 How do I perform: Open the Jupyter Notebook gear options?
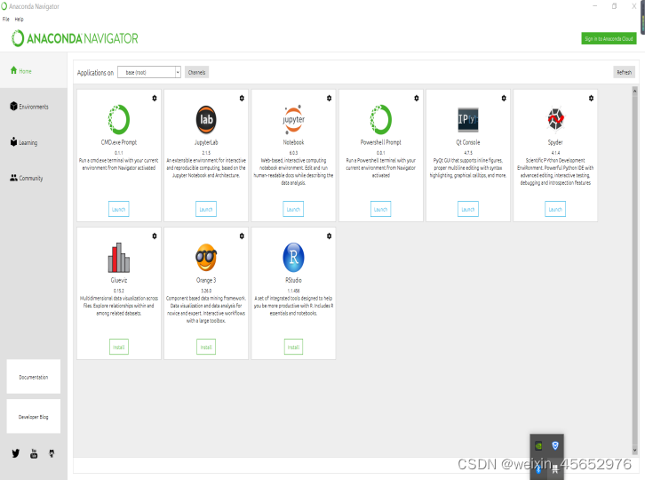(x=329, y=98)
